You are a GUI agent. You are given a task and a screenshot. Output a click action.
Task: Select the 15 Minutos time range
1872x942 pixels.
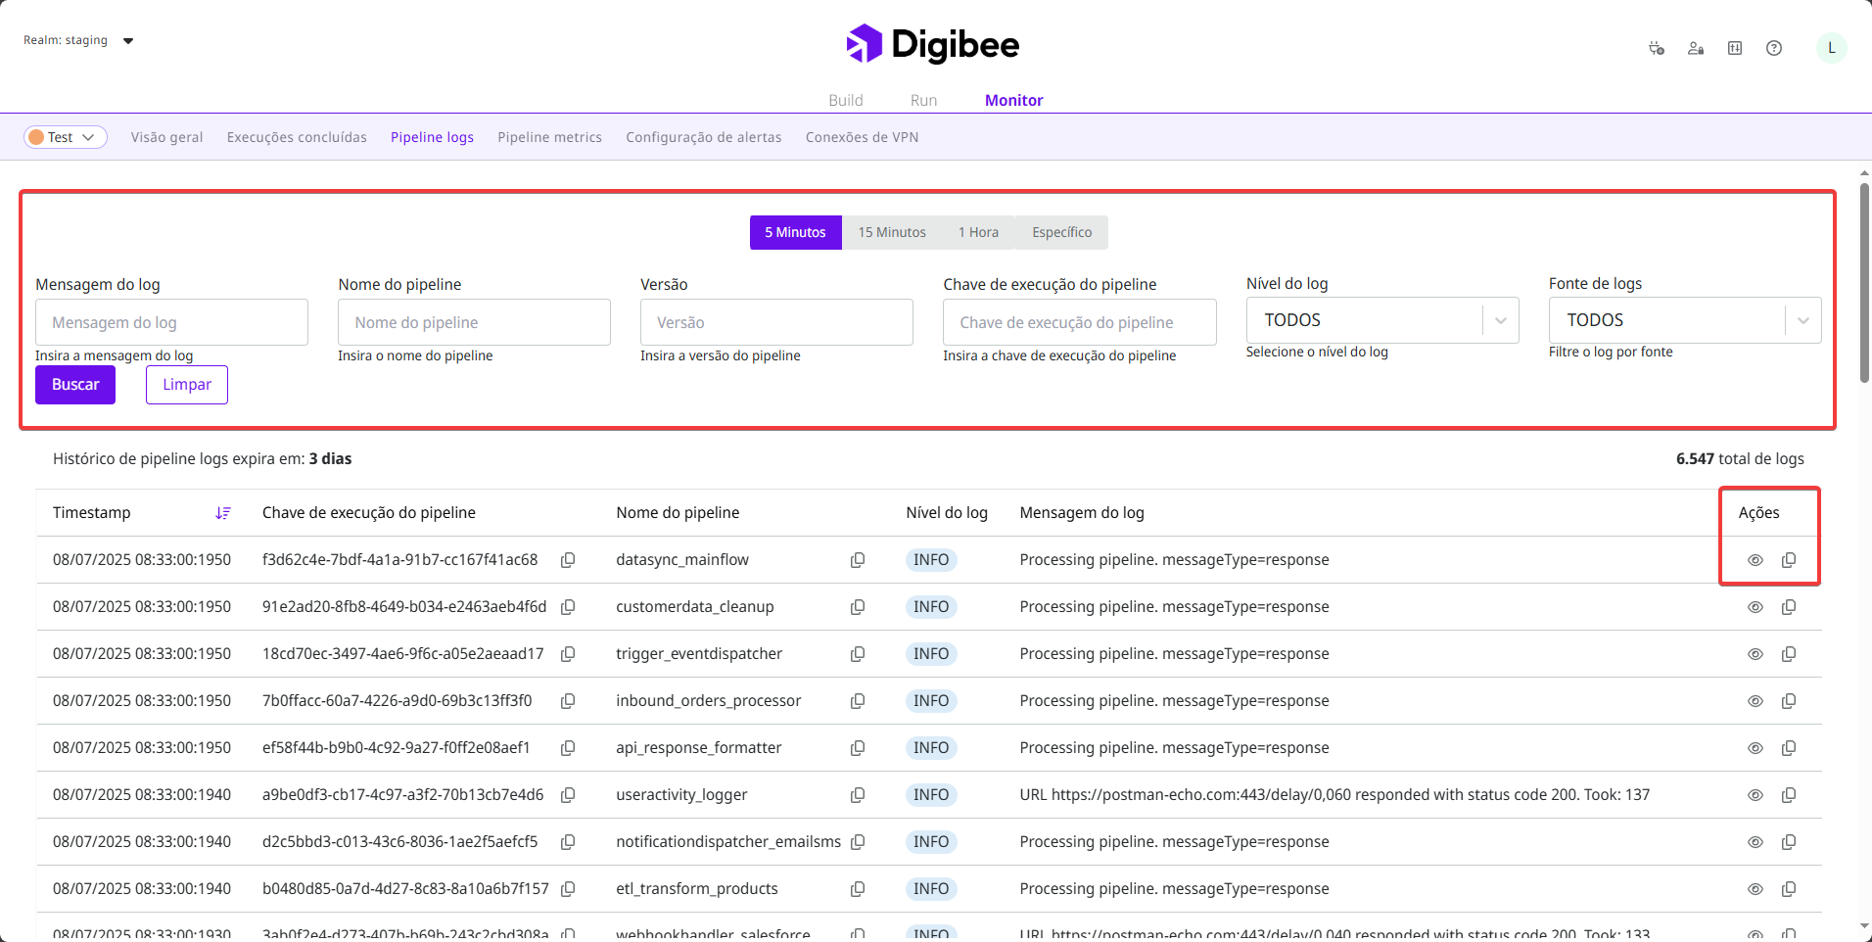click(891, 232)
